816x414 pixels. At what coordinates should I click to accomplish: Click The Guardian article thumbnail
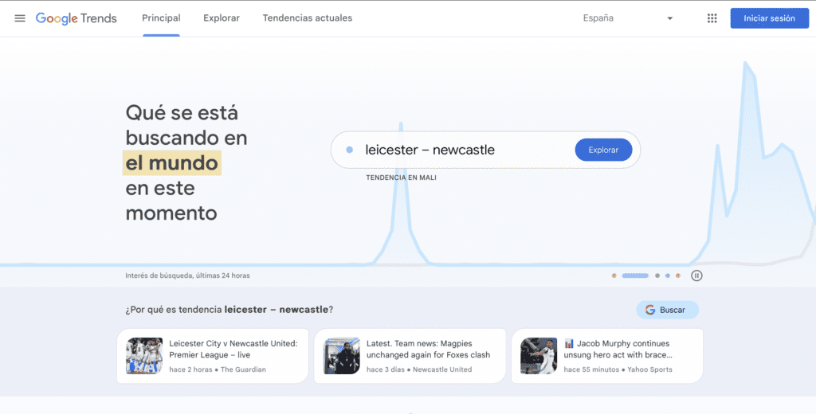click(144, 356)
